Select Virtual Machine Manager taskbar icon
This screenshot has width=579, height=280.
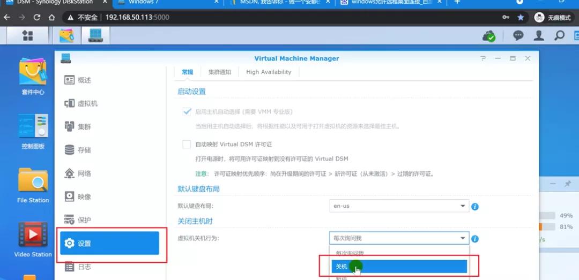tap(95, 36)
